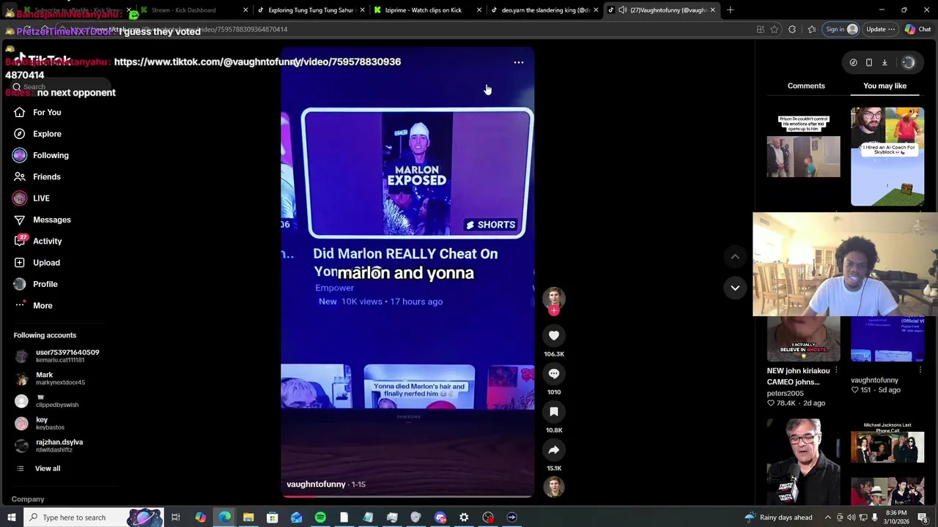Open peters2005 profile link
Screen dimensions: 938x527
(x=785, y=393)
